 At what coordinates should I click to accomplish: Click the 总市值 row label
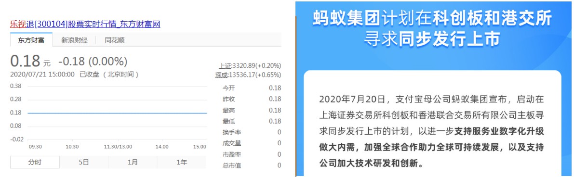[232, 165]
